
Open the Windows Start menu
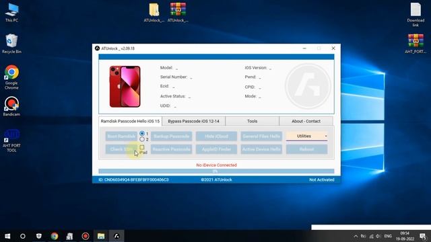[7, 236]
